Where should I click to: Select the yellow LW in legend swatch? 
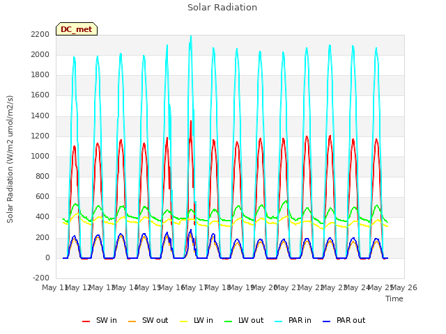[184, 321]
